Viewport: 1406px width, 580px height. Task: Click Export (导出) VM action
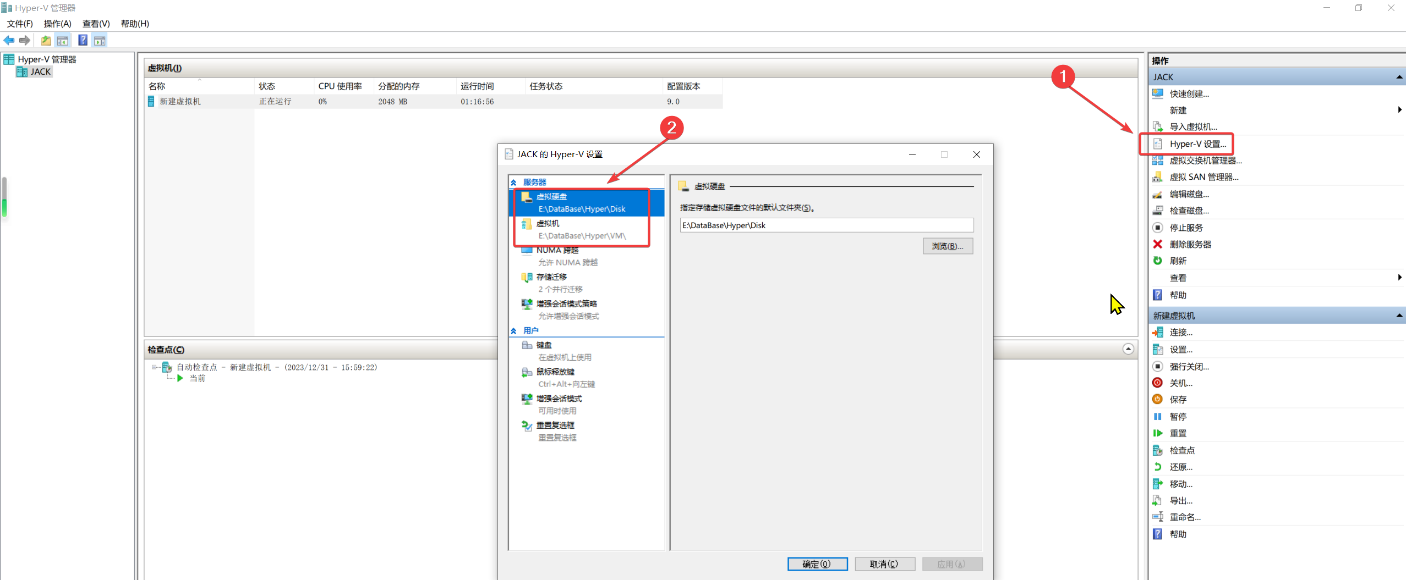click(1180, 501)
